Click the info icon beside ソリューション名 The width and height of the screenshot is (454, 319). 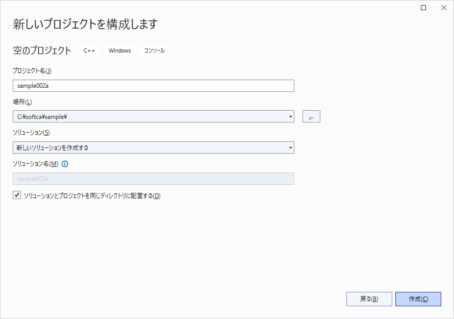(65, 164)
